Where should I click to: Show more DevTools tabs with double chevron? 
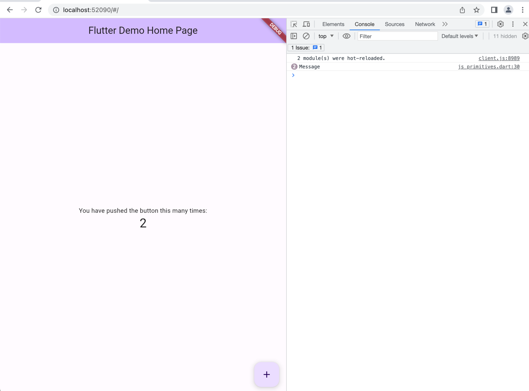[x=445, y=24]
